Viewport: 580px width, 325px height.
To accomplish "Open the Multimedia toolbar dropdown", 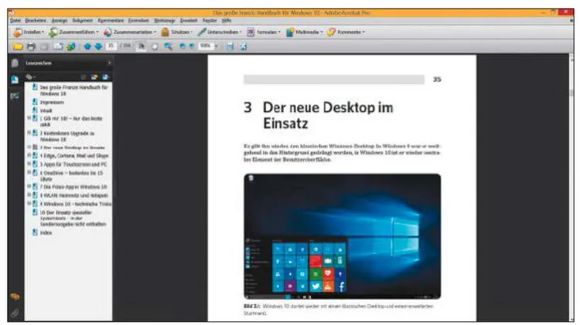I will 305,32.
